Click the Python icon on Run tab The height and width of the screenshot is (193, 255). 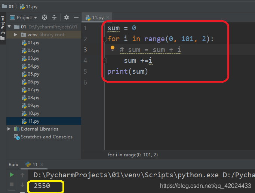click(x=28, y=164)
